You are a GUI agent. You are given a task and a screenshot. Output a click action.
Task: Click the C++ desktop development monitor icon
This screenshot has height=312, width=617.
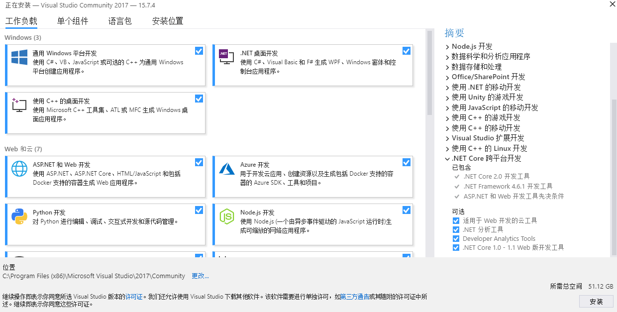[19, 105]
